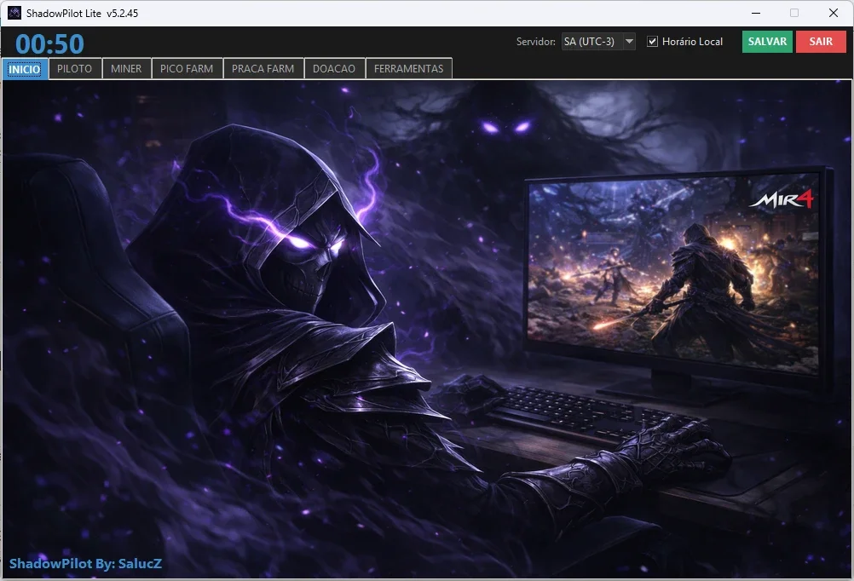The height and width of the screenshot is (581, 854).
Task: Click the Servidor label
Action: (536, 42)
